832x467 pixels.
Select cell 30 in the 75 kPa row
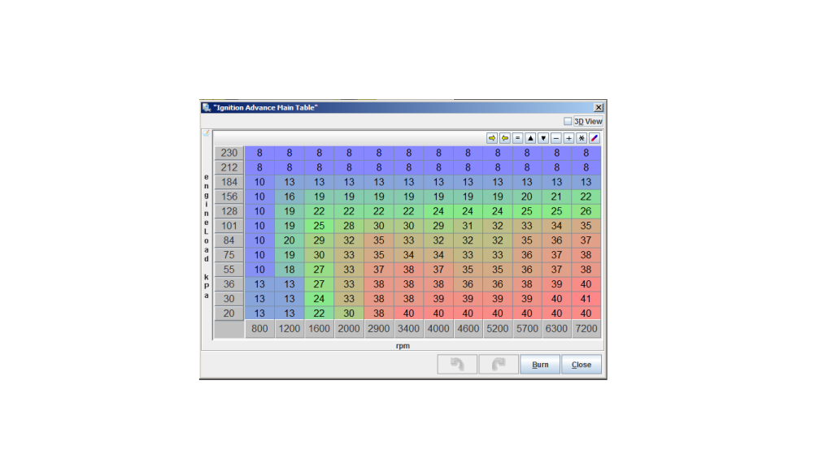[x=319, y=255]
